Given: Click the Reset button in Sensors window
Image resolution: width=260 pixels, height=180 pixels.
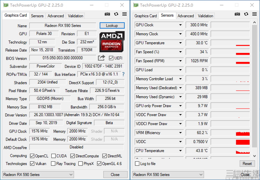Looking at the screenshot, I should point(247,164).
